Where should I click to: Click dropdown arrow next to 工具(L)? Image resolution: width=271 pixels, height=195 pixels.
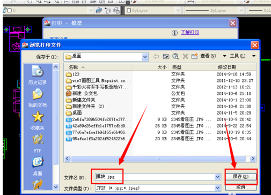pyautogui.click(x=254, y=56)
